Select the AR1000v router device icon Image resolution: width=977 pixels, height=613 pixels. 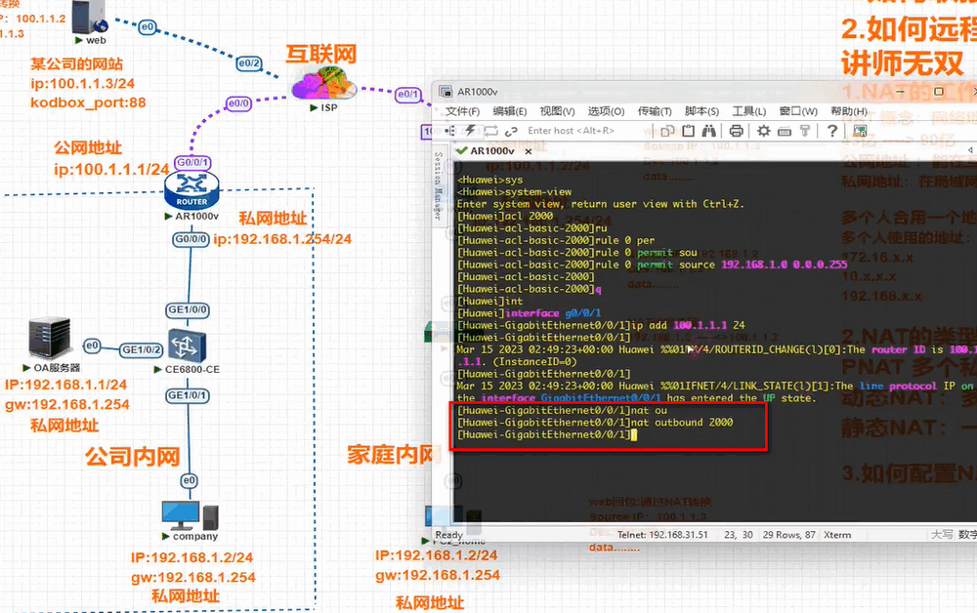[187, 187]
